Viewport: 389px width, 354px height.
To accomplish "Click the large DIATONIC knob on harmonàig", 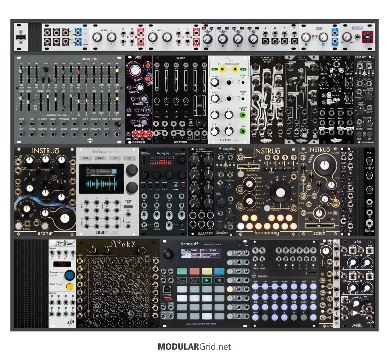I will pos(280,193).
